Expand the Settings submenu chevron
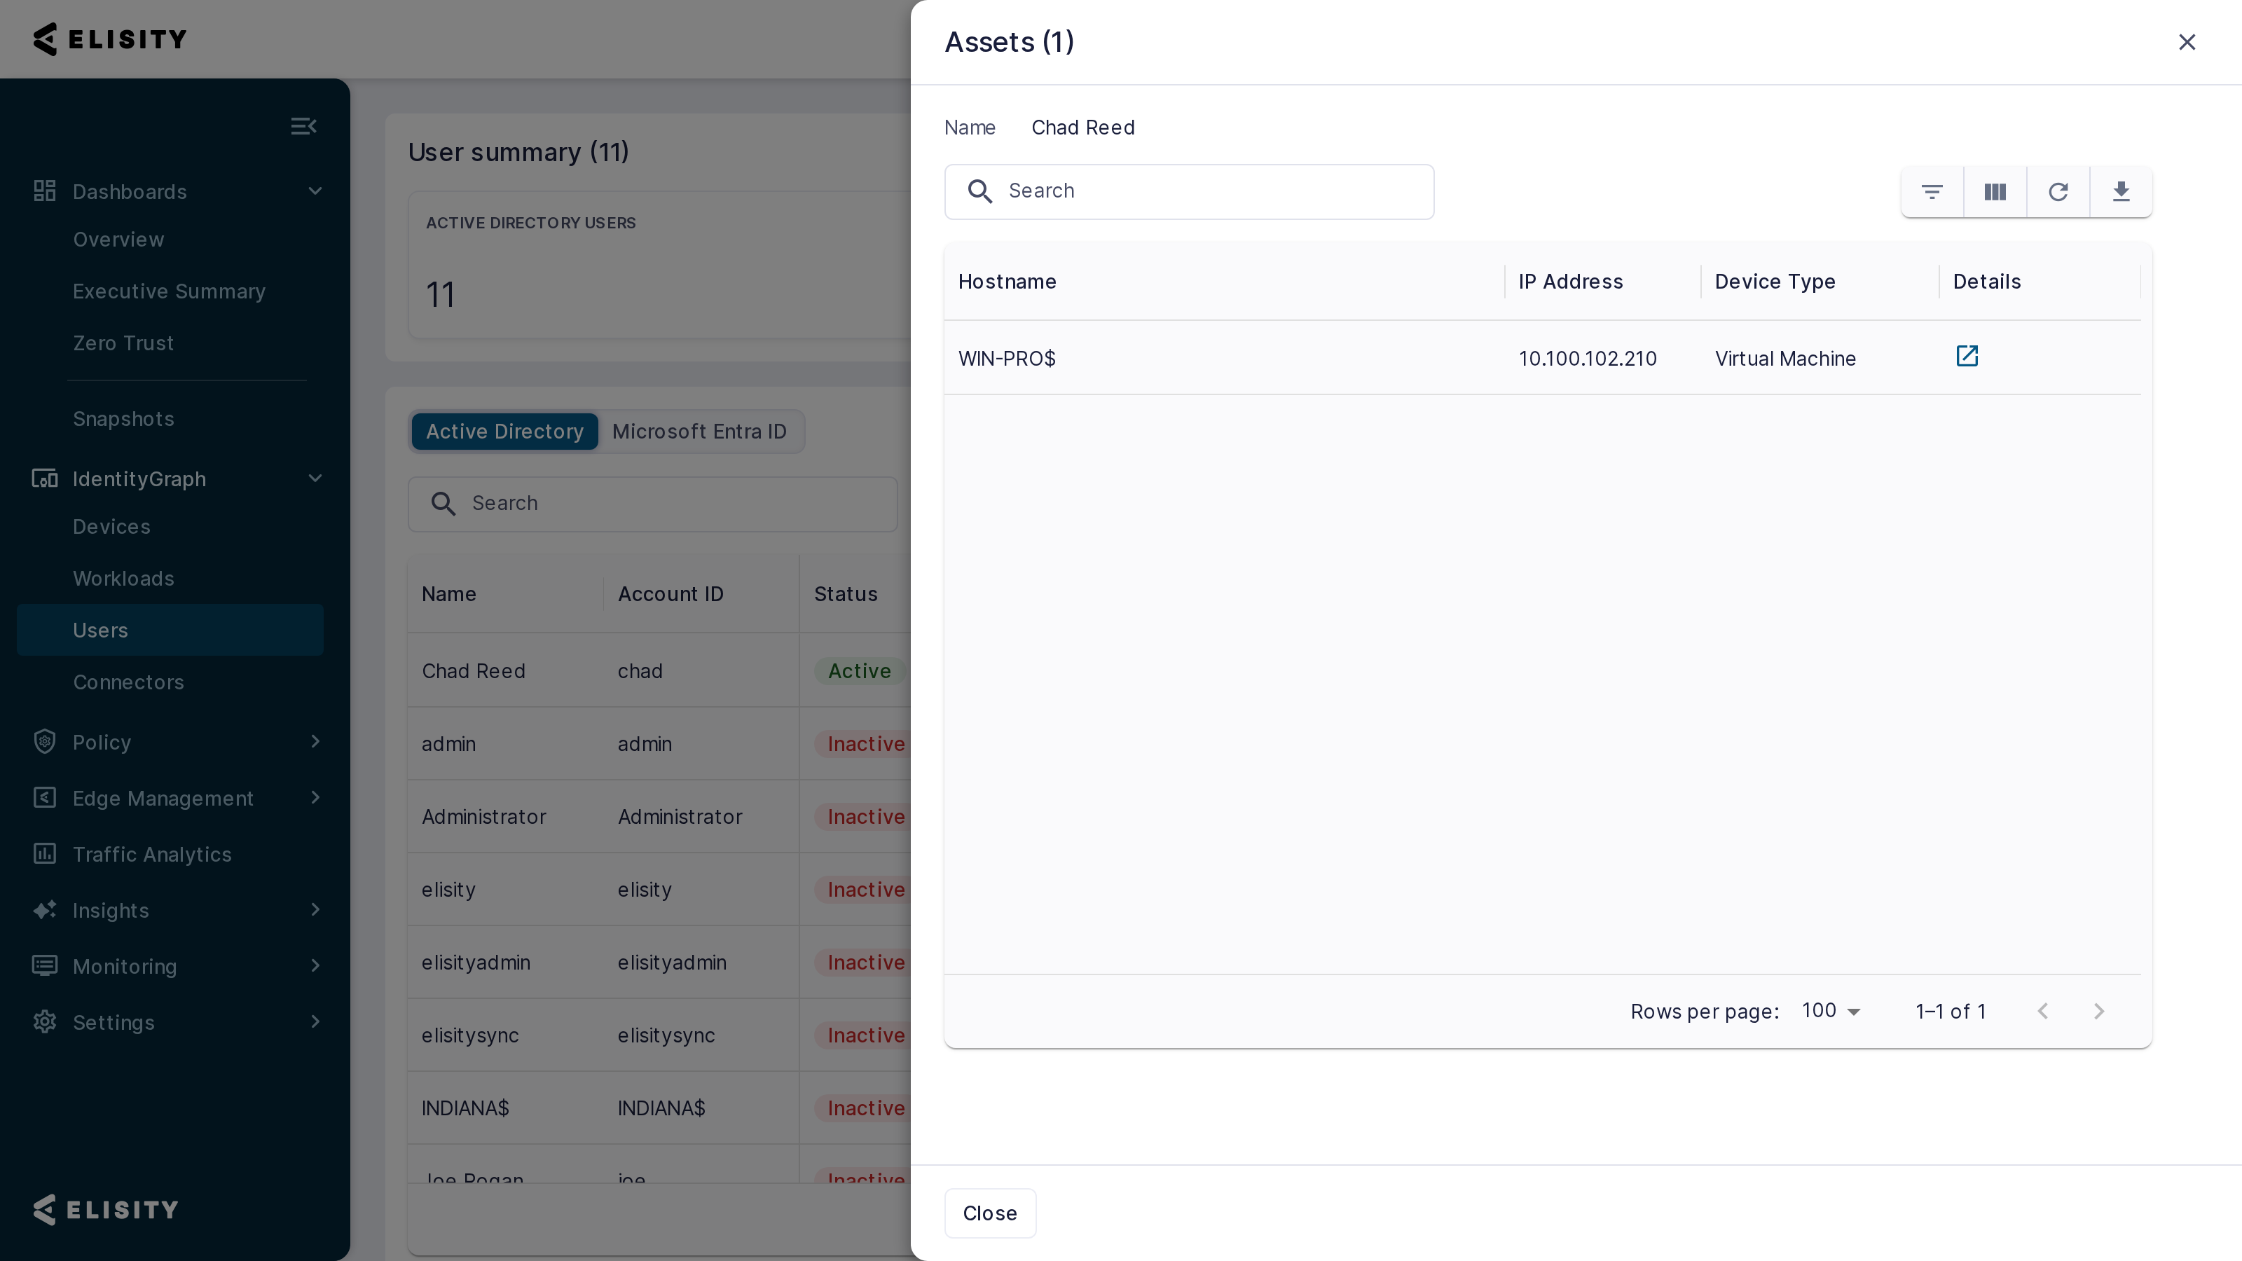2242x1261 pixels. [315, 1021]
